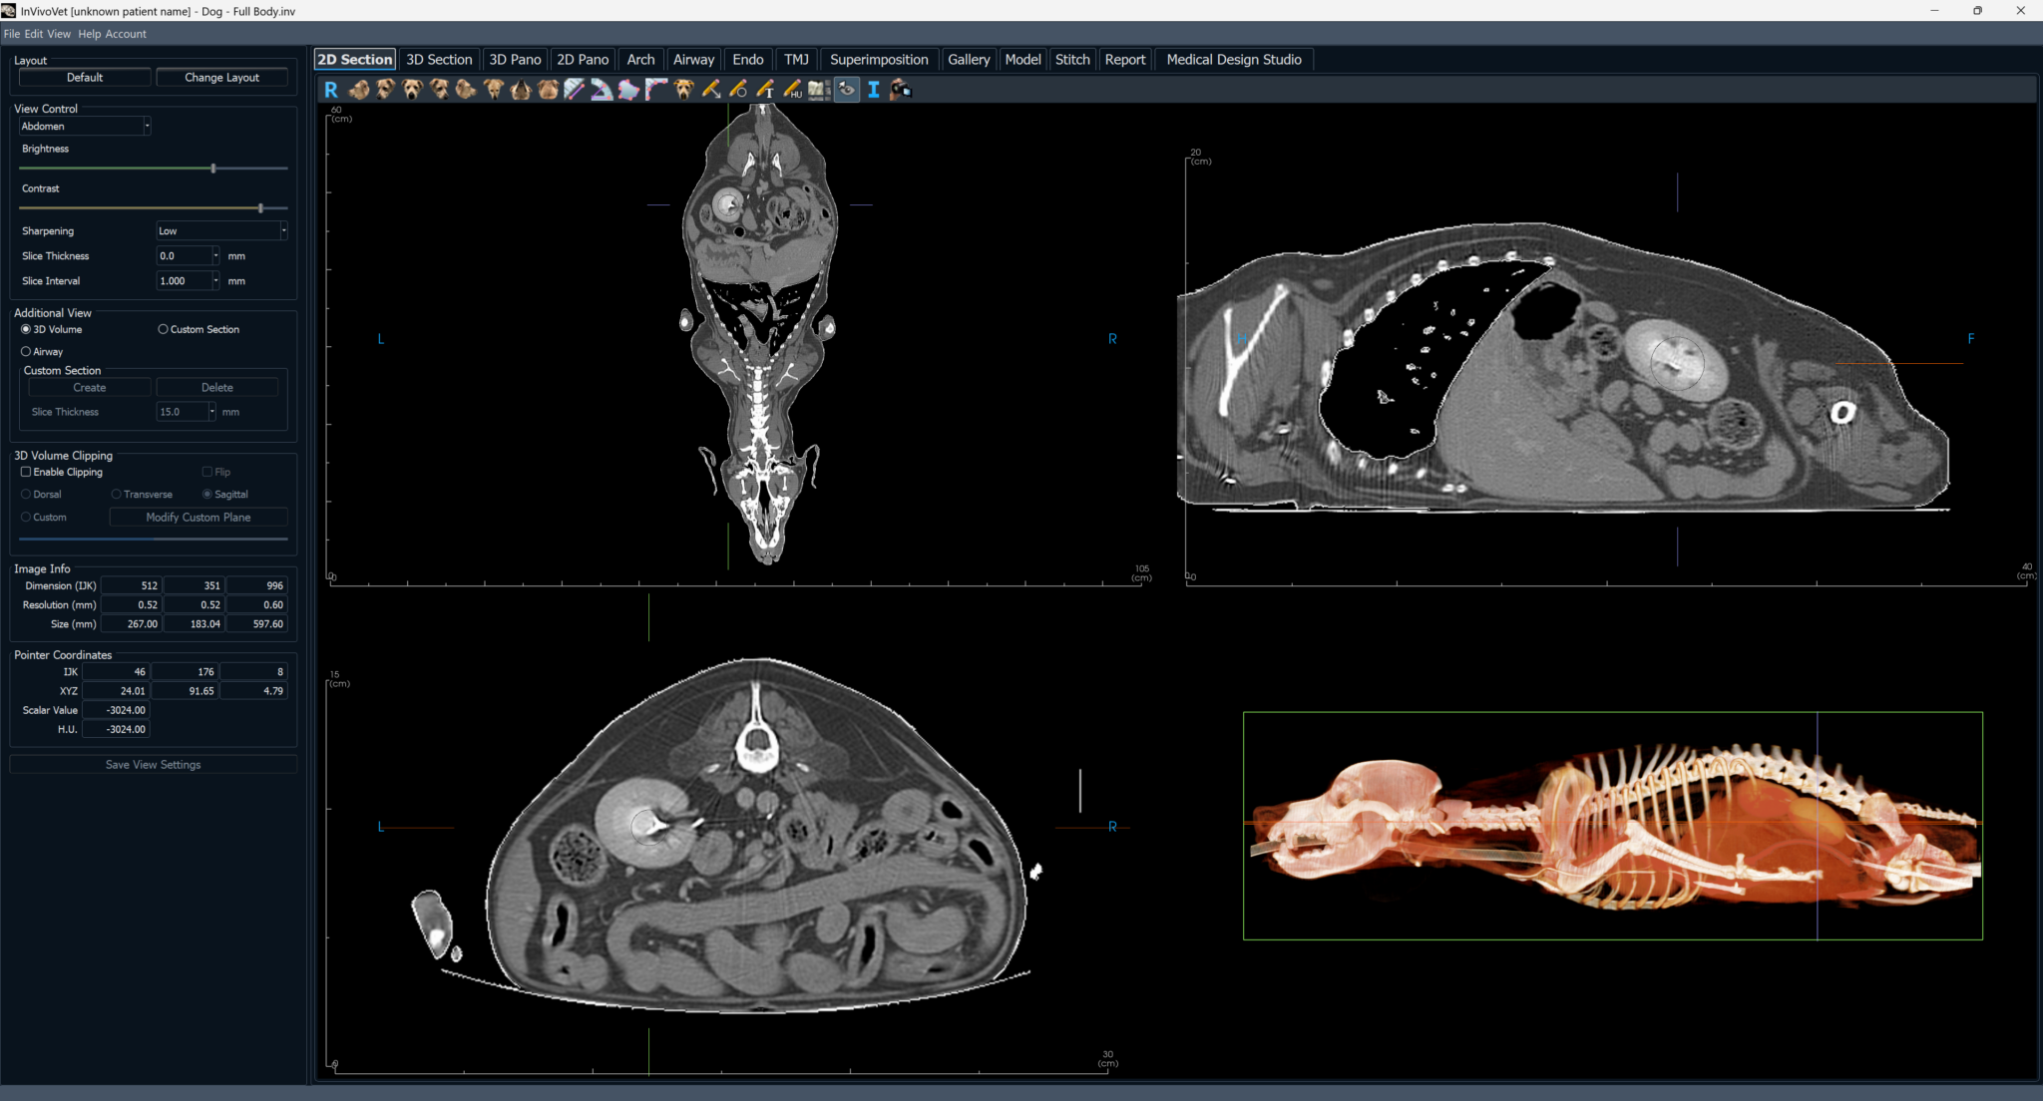
Task: Switch to the Superimposition tab
Action: pos(878,60)
